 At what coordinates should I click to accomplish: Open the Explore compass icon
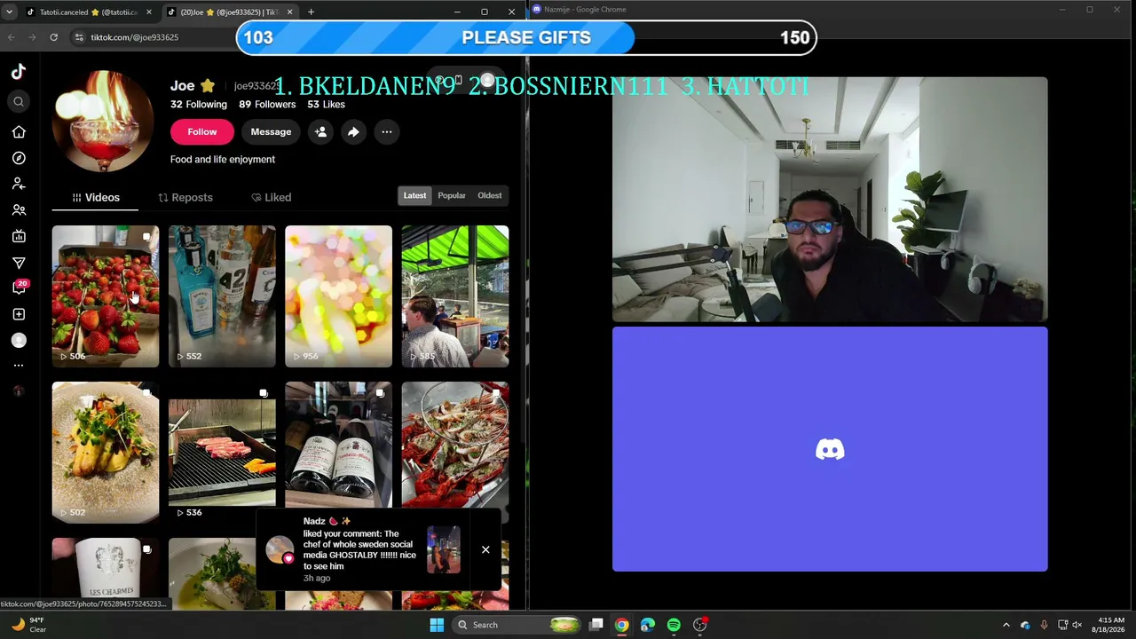pos(19,158)
